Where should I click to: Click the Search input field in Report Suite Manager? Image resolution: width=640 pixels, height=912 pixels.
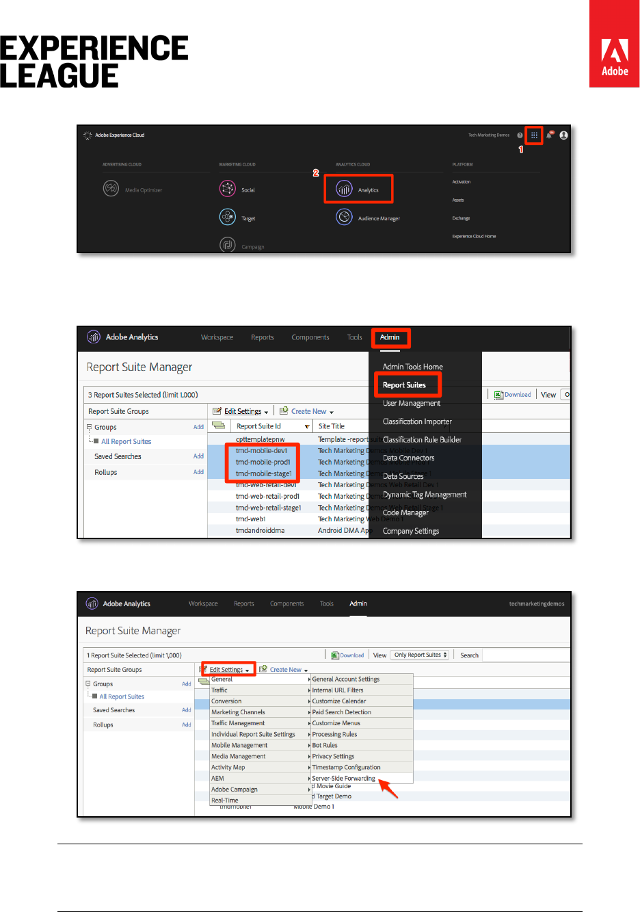(x=526, y=655)
